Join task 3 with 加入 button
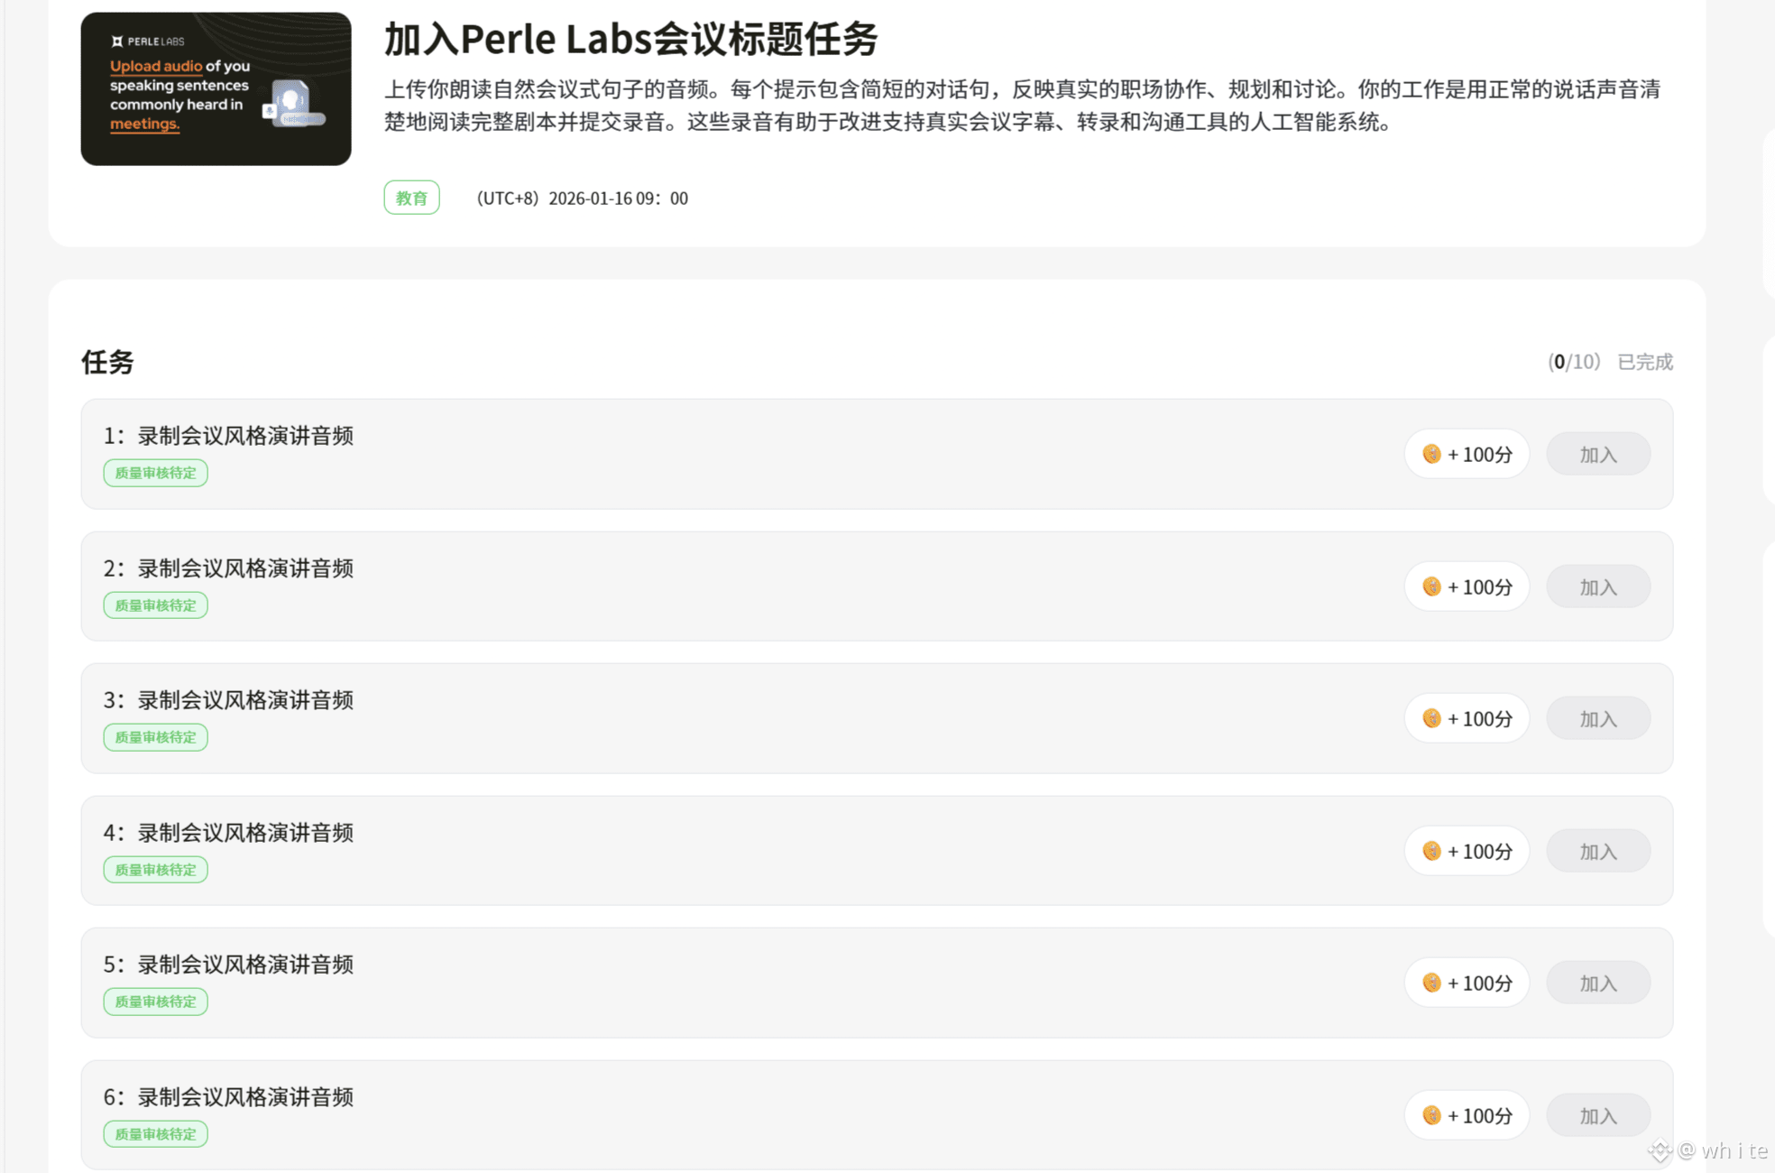Screen dimensions: 1775x1173 1597,719
